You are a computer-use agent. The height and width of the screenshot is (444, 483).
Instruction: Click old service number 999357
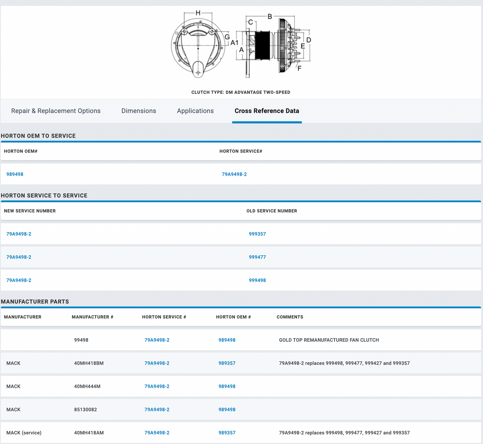point(257,234)
